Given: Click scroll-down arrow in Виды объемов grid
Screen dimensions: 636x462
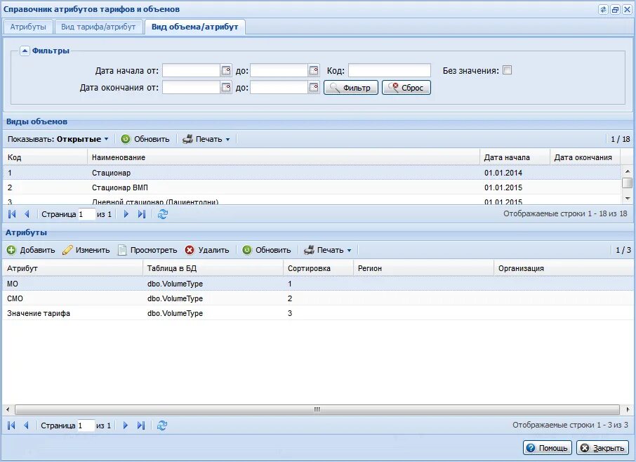Looking at the screenshot, I should point(628,198).
